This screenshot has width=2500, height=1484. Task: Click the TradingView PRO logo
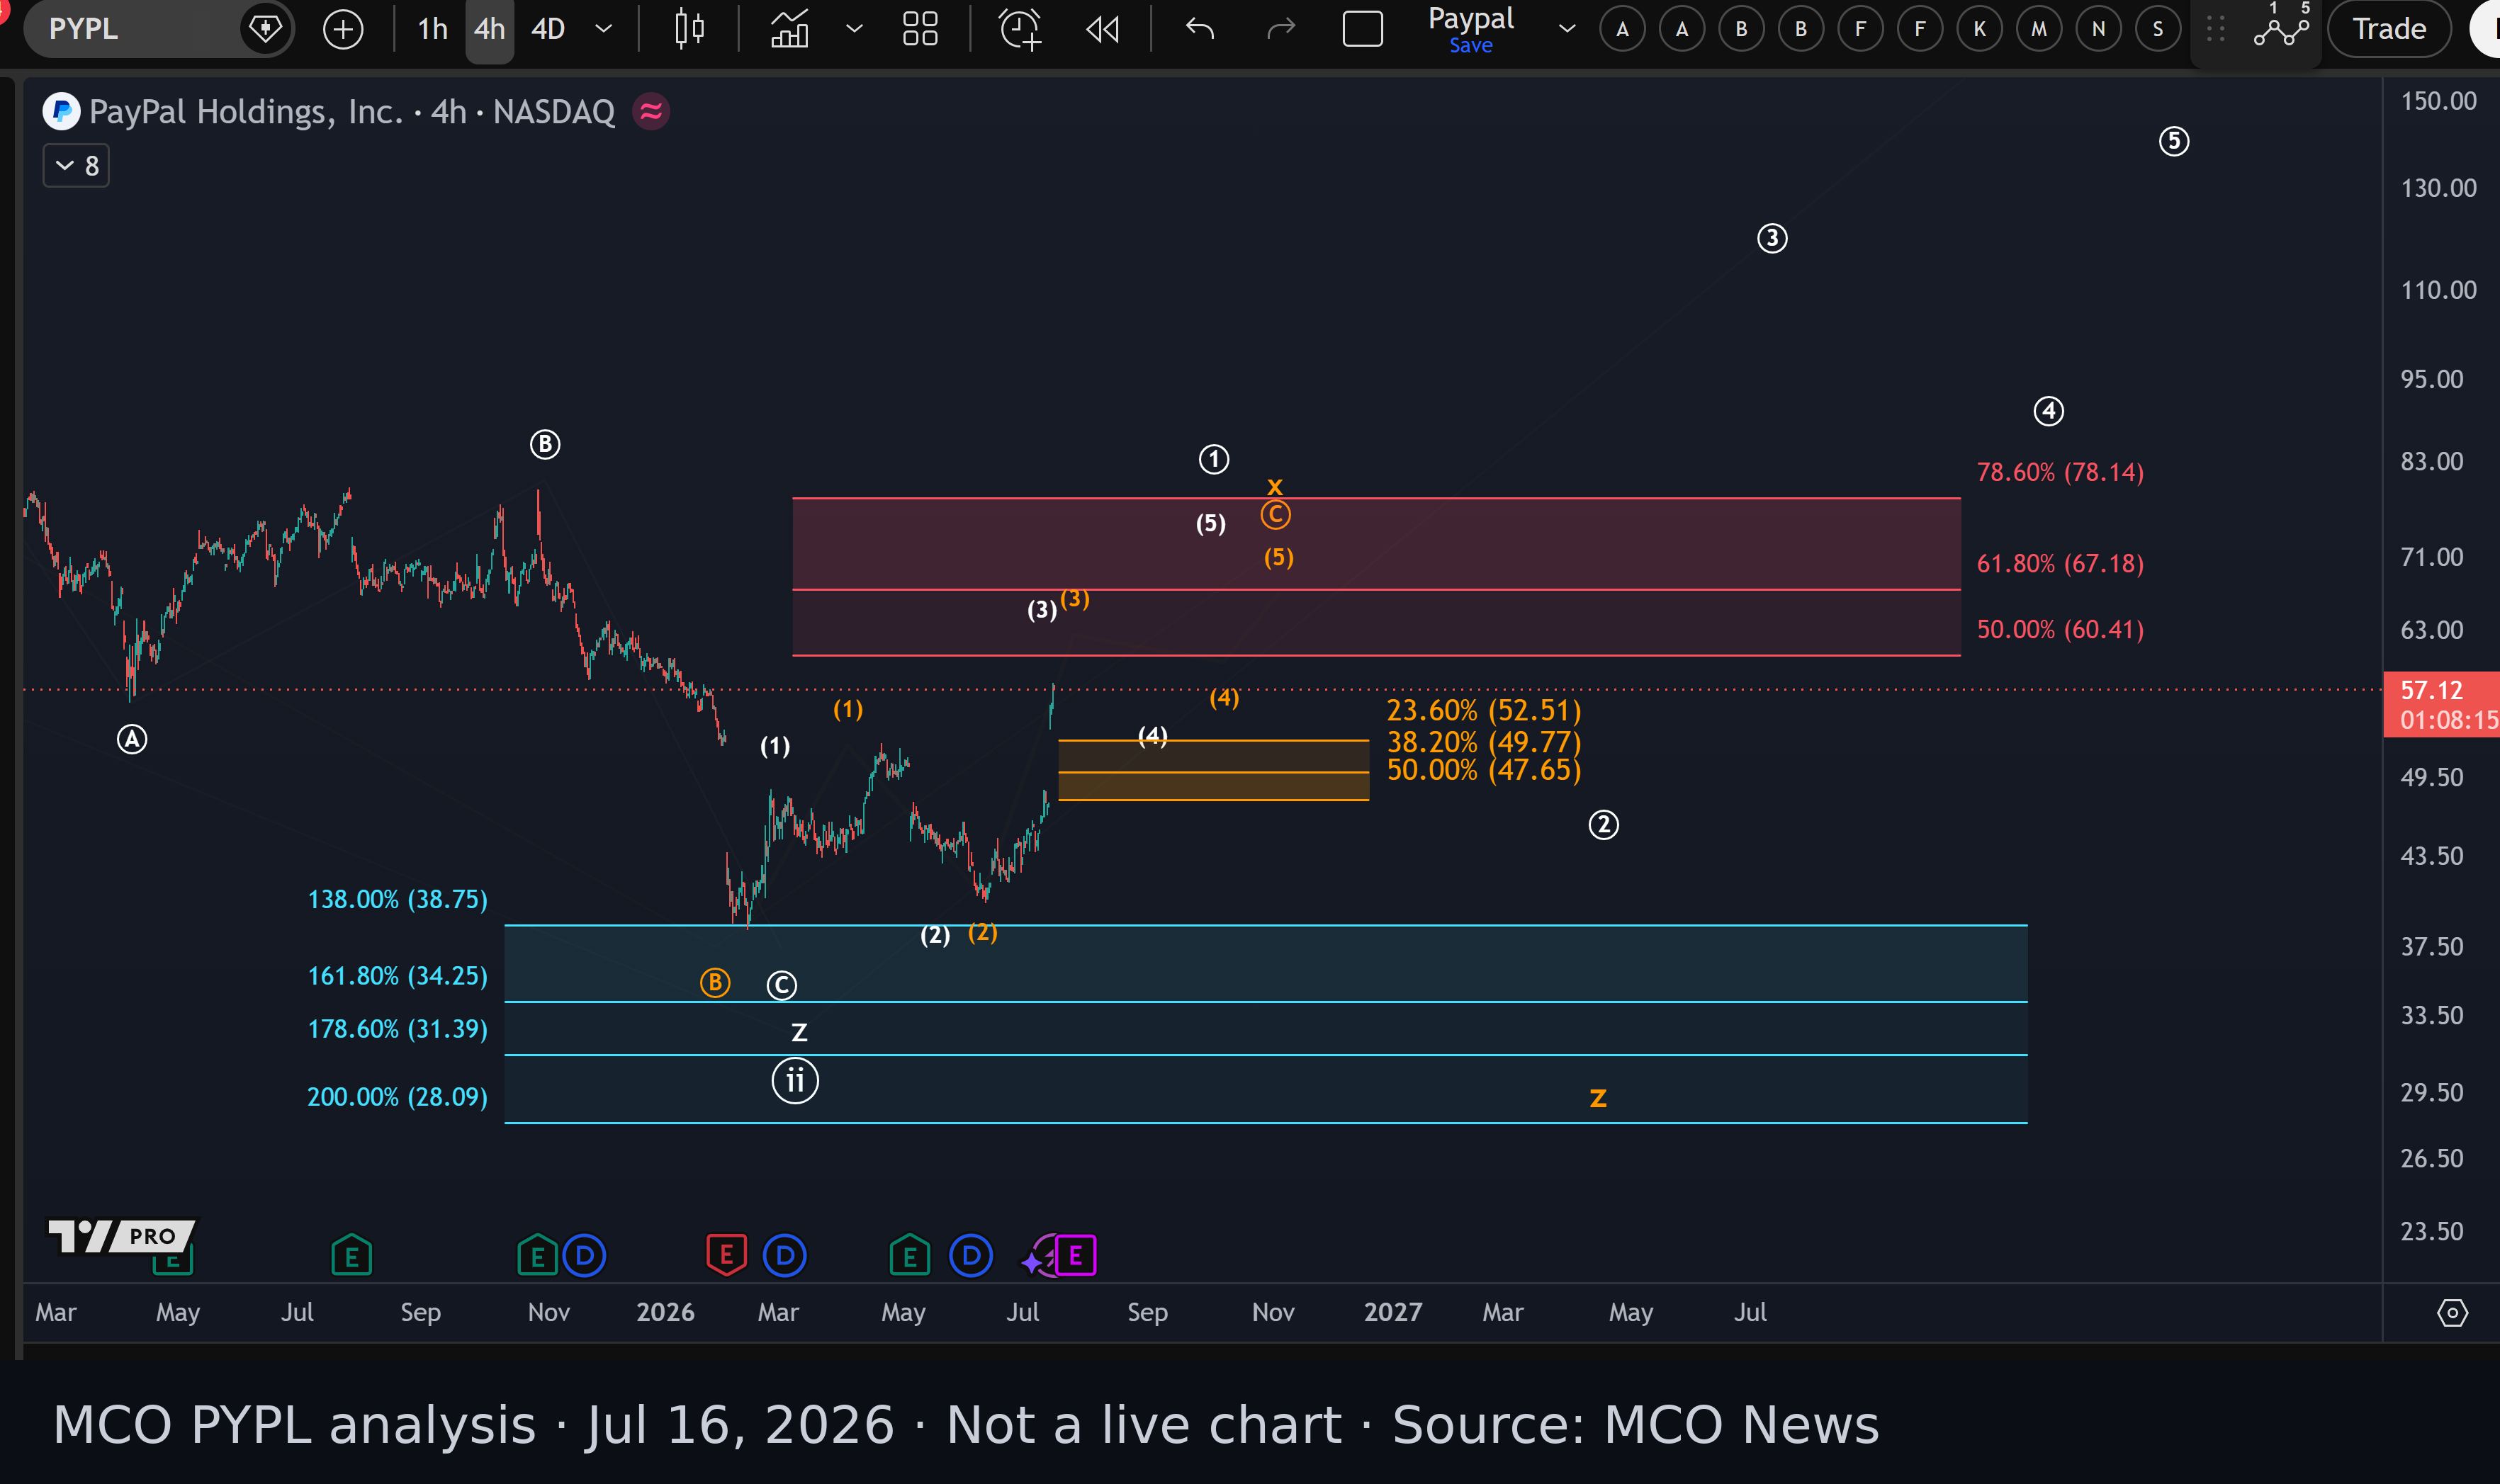122,1236
